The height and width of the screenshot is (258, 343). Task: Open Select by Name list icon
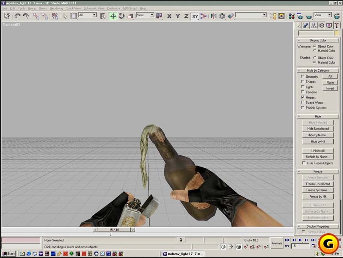[x=103, y=16]
